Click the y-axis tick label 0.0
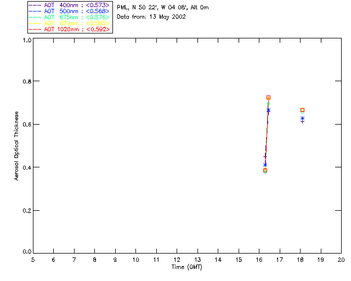351x281 pixels. [x=27, y=252]
